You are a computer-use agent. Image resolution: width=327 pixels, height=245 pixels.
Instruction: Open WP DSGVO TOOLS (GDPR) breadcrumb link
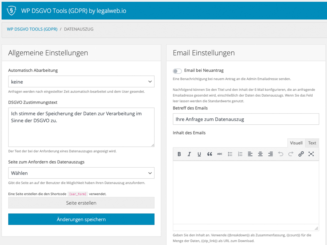32,29
